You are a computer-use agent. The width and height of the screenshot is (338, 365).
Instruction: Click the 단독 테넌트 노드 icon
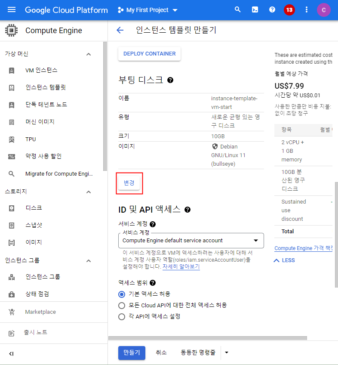point(12,105)
